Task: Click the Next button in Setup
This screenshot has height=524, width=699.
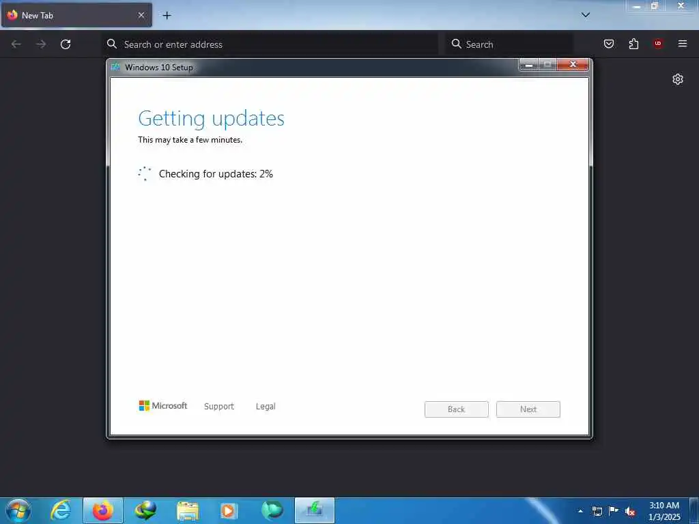Action: pos(528,409)
